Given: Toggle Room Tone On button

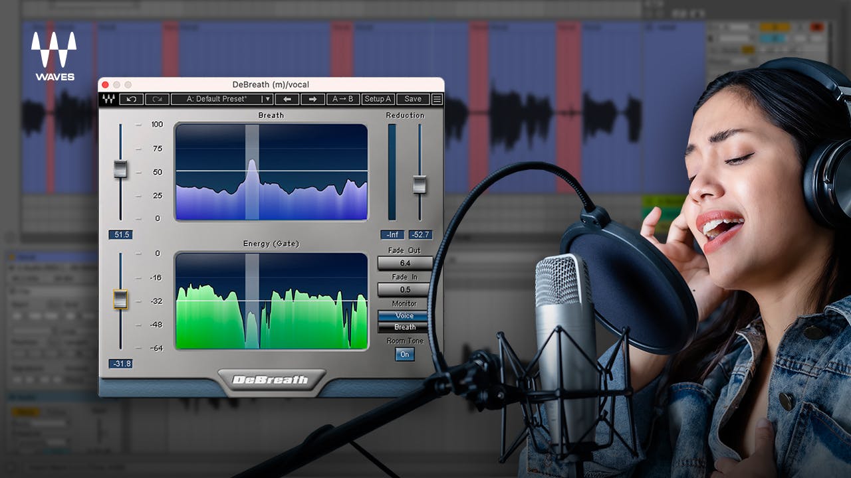Looking at the screenshot, I should [405, 355].
